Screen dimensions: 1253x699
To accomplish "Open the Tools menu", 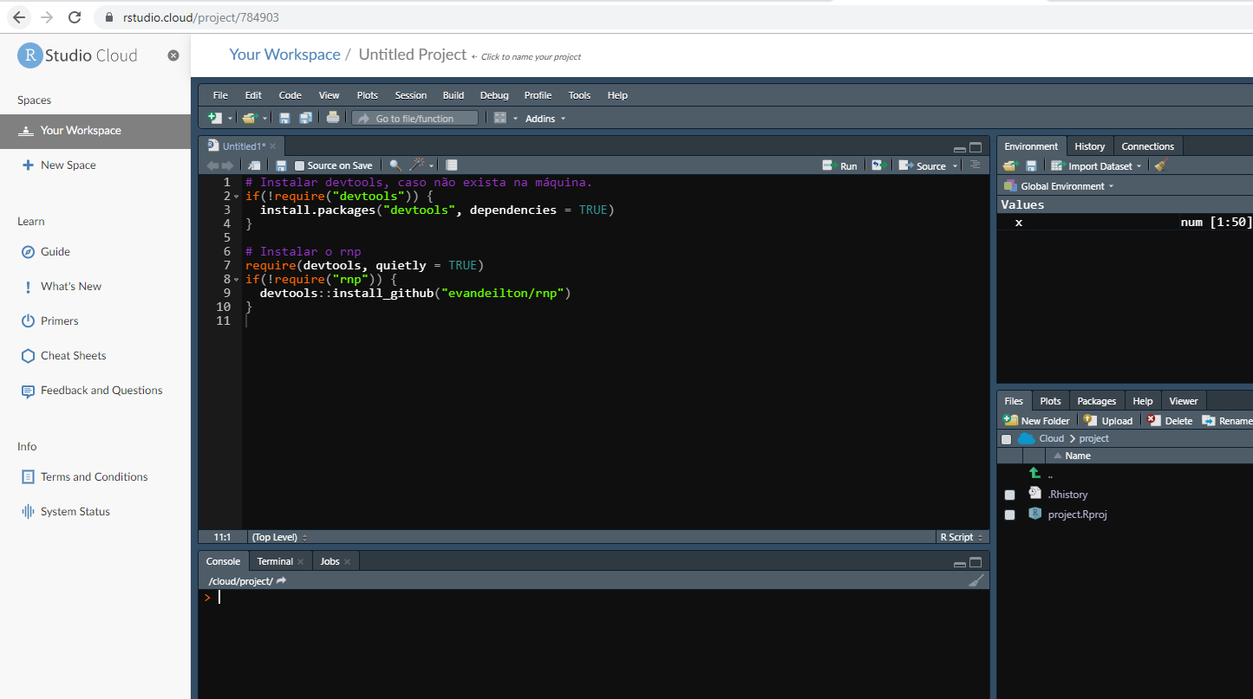I will pos(579,95).
